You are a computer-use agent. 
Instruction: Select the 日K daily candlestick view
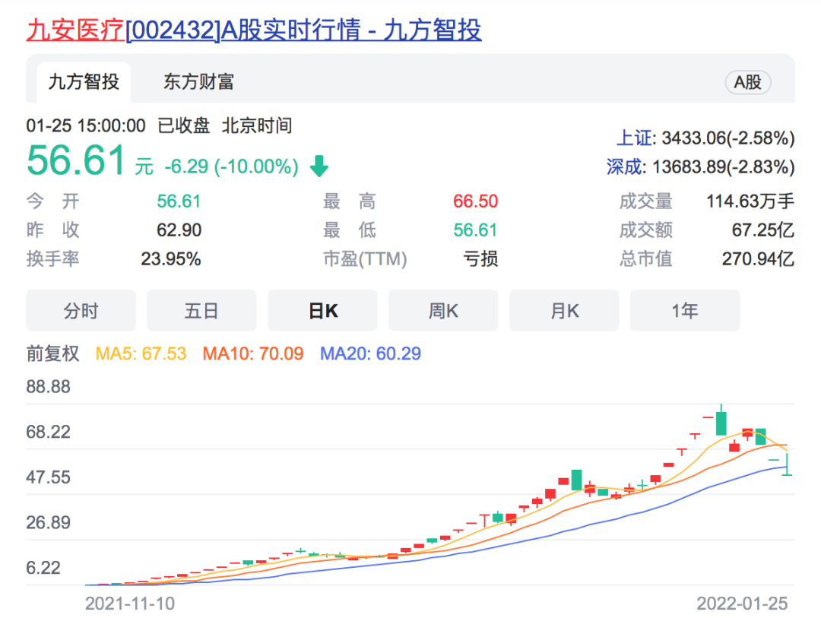tap(322, 310)
